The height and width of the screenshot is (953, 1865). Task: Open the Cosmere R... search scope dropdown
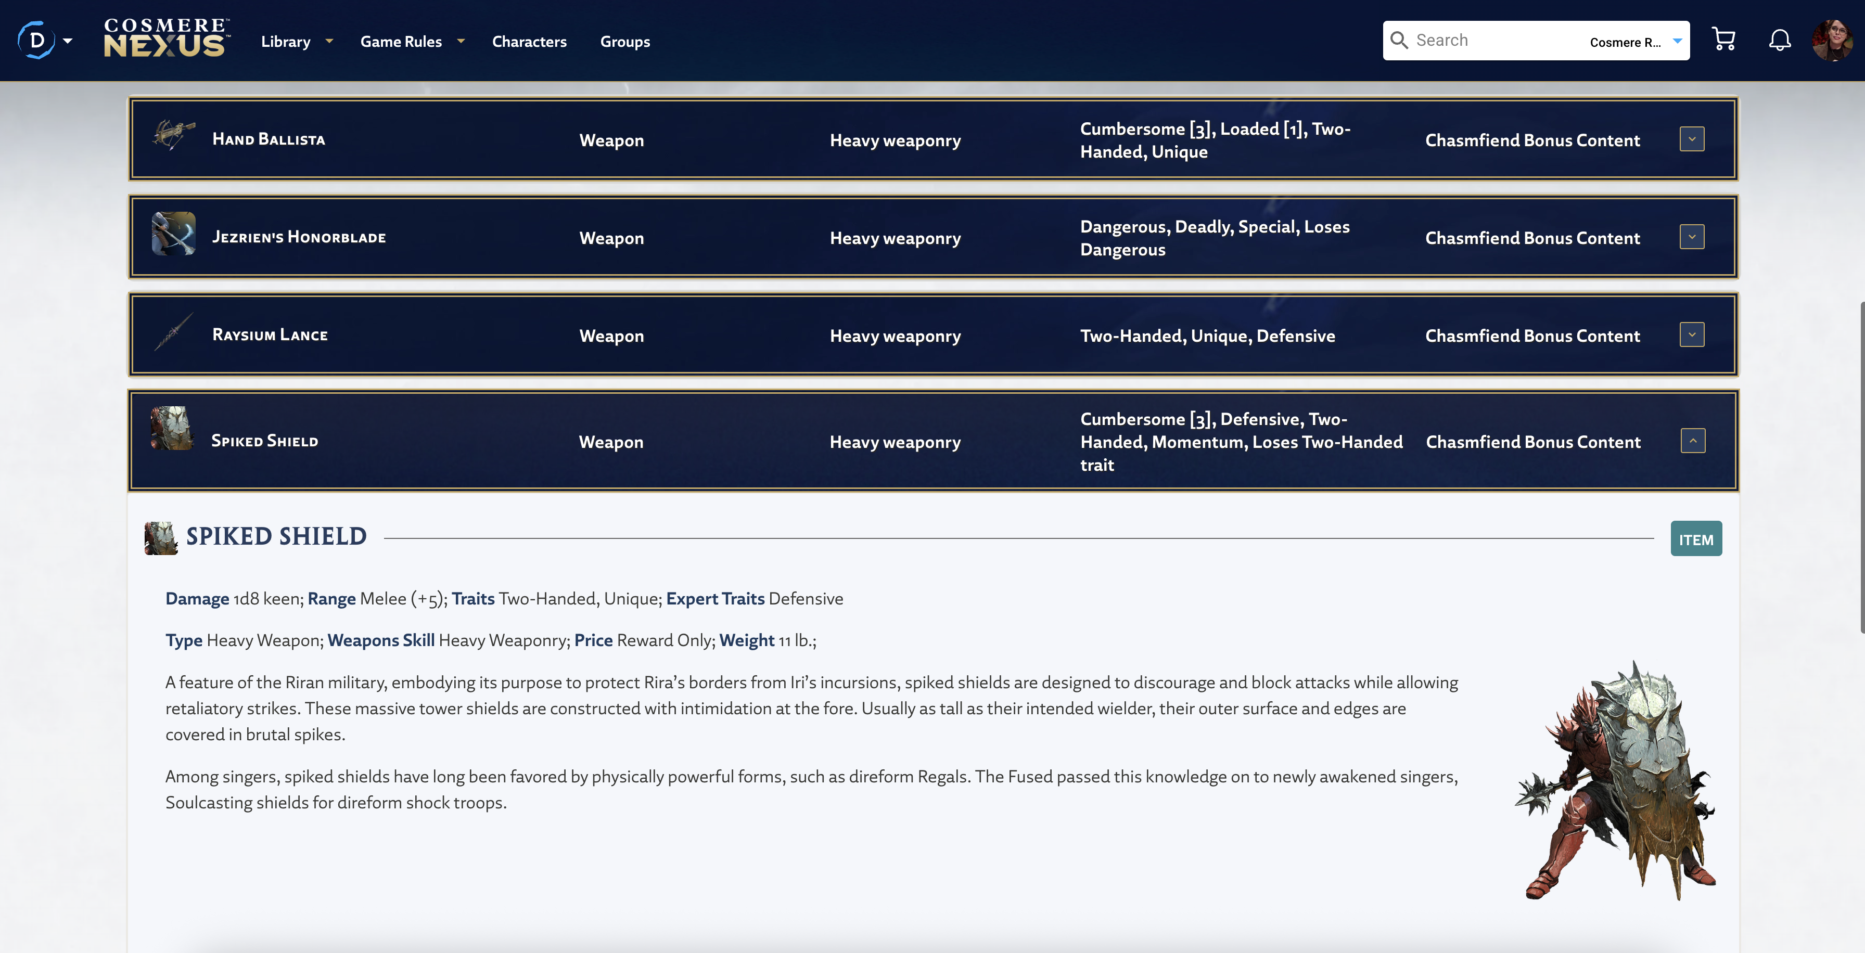click(1635, 41)
